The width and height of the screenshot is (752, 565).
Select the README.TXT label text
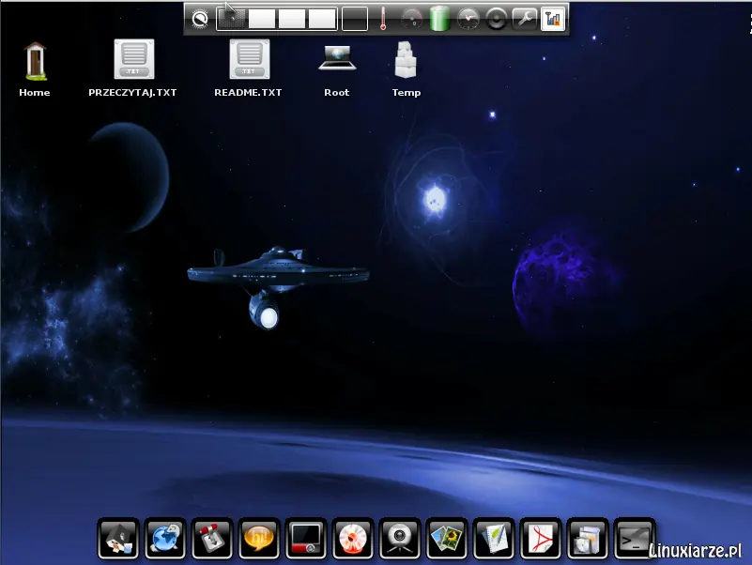pos(248,93)
